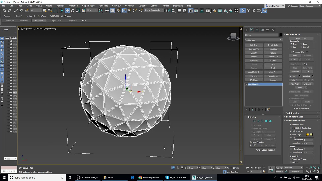
Task: Activate the Select and Link tool
Action: click(16, 10)
